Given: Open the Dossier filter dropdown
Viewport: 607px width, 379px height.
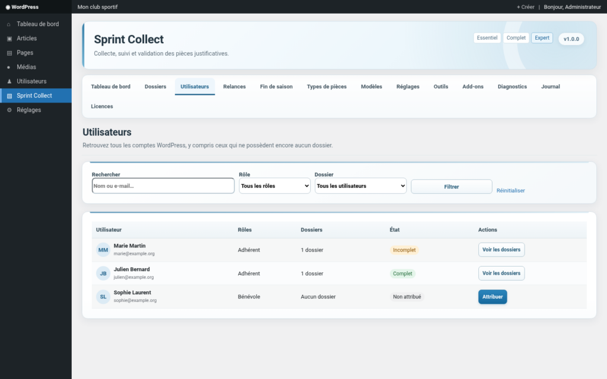Looking at the screenshot, I should pyautogui.click(x=360, y=186).
